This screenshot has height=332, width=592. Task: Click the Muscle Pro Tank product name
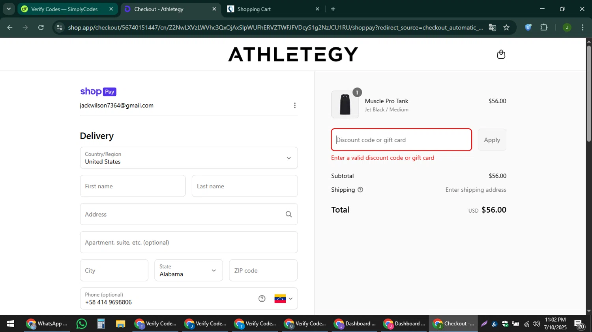pos(386,101)
